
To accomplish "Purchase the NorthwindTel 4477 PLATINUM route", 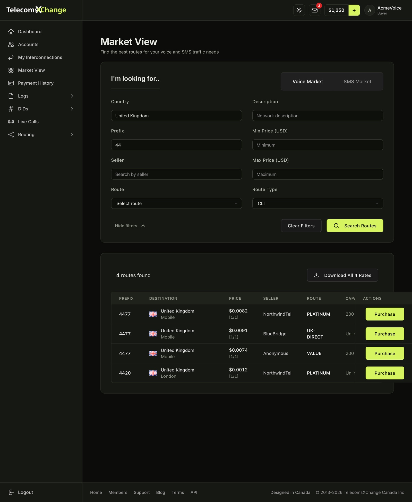I will point(385,314).
